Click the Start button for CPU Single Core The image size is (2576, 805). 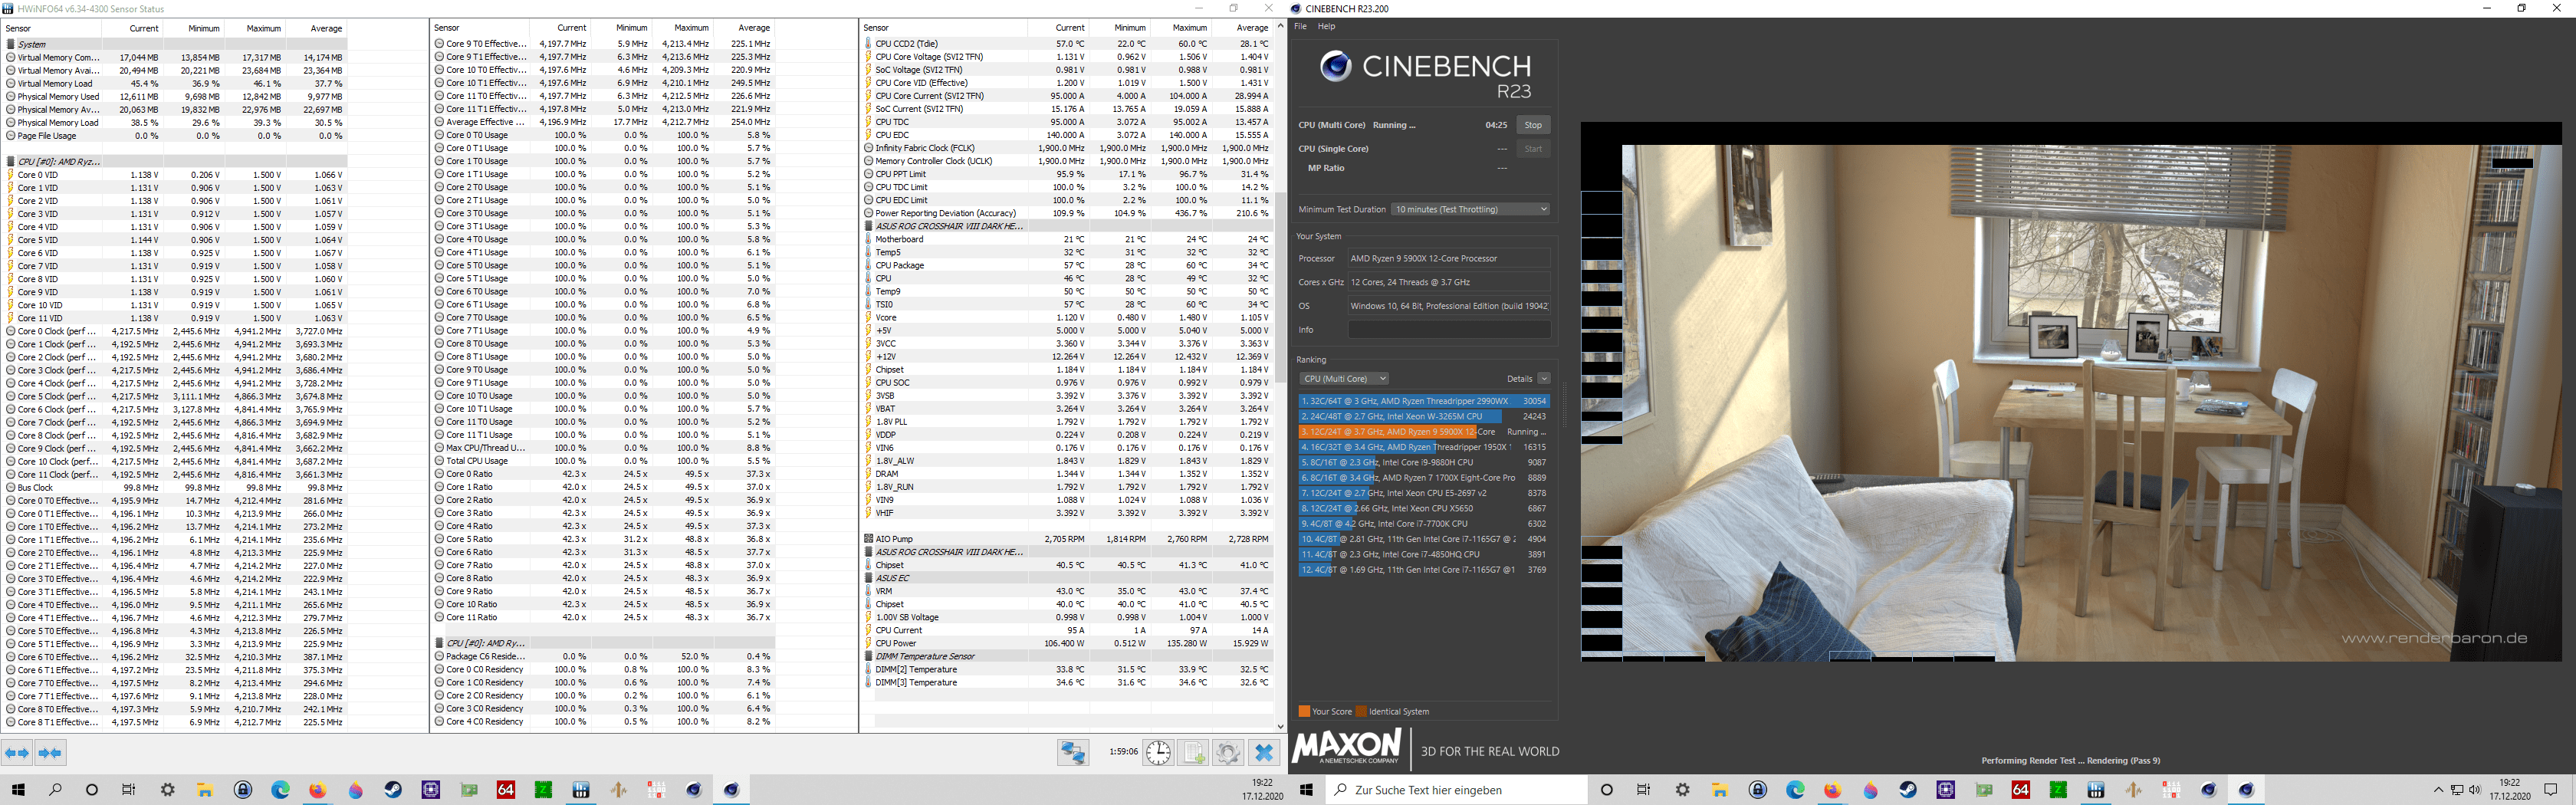(1533, 149)
